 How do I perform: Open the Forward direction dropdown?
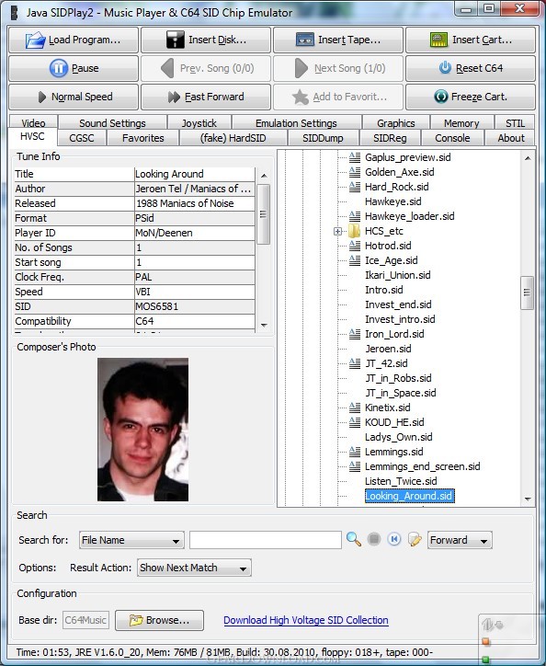click(460, 540)
